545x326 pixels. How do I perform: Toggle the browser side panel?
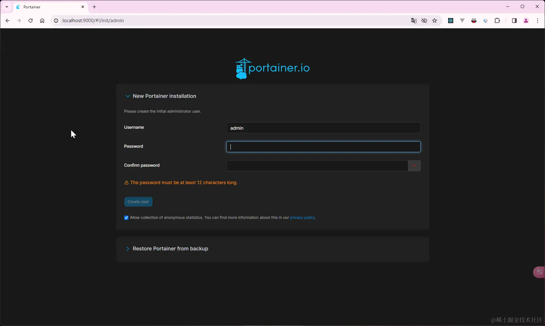[514, 21]
